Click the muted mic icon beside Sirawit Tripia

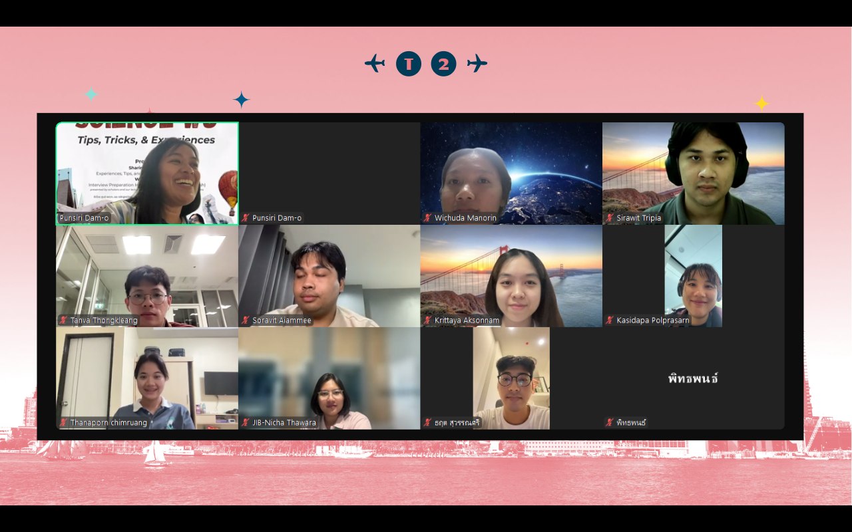point(609,218)
